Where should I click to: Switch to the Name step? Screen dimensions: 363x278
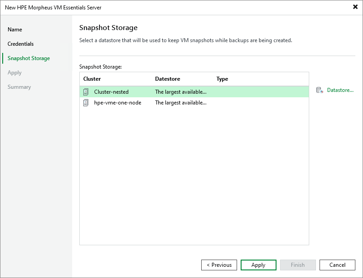pos(15,30)
